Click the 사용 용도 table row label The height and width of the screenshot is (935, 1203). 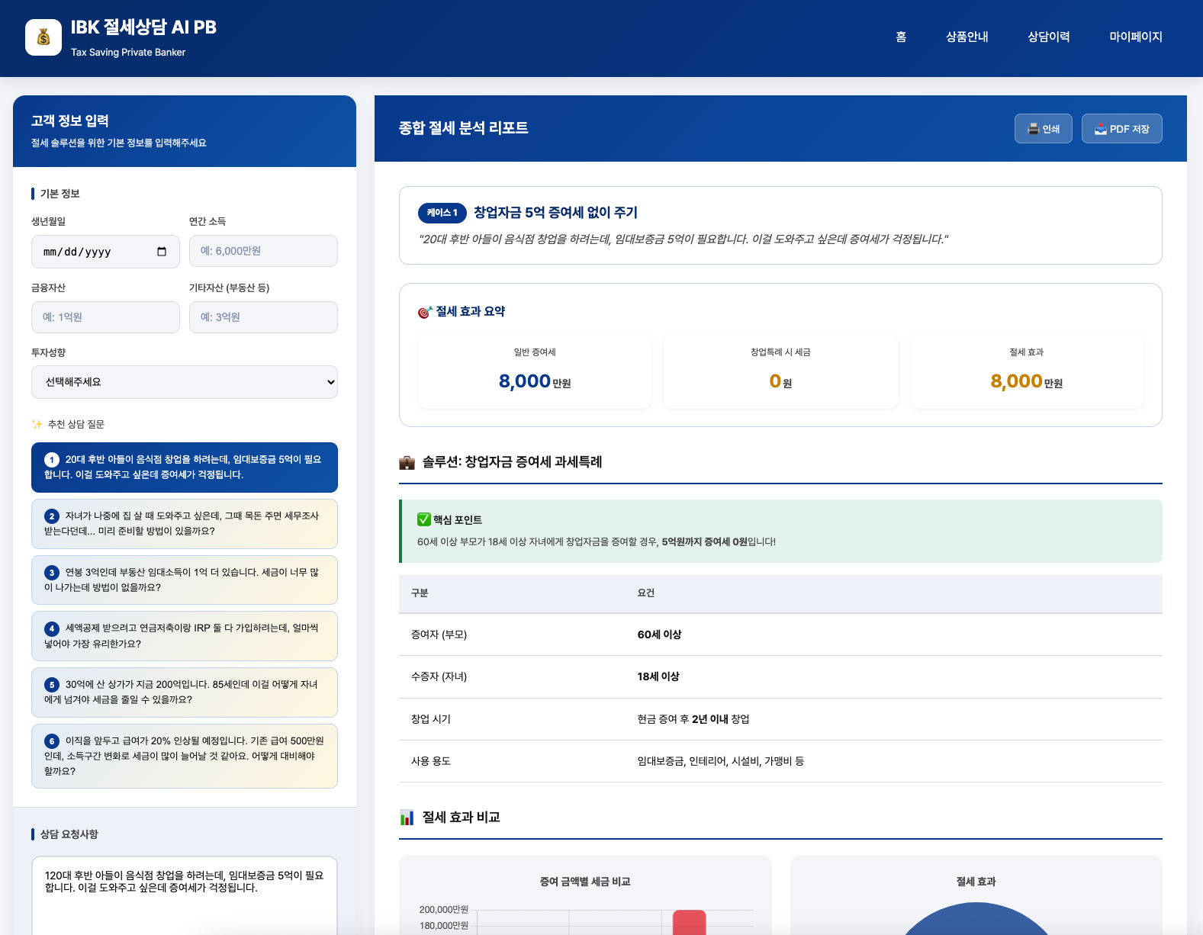431,761
